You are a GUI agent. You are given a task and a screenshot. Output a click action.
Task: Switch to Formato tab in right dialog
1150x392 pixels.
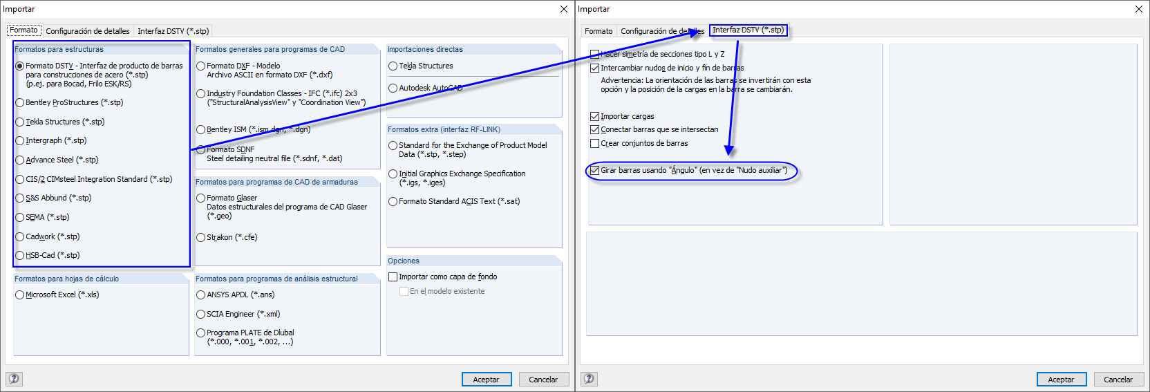(598, 31)
